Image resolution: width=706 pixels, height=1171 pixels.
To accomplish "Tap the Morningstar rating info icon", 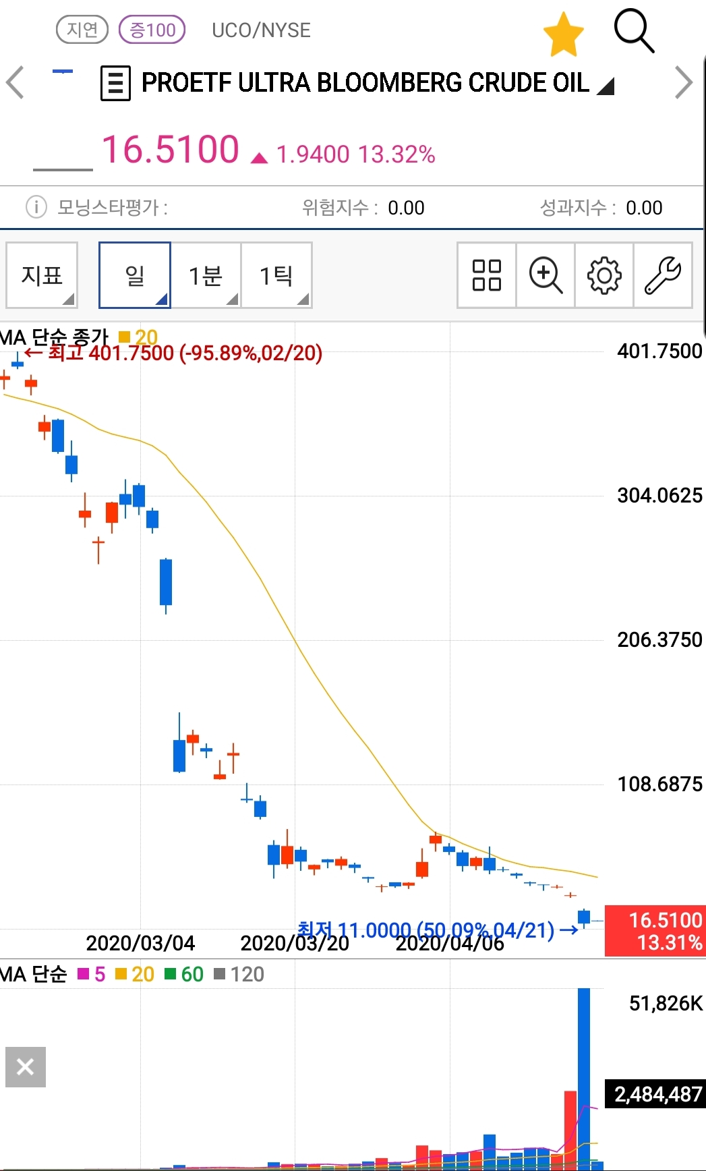I will [x=36, y=207].
